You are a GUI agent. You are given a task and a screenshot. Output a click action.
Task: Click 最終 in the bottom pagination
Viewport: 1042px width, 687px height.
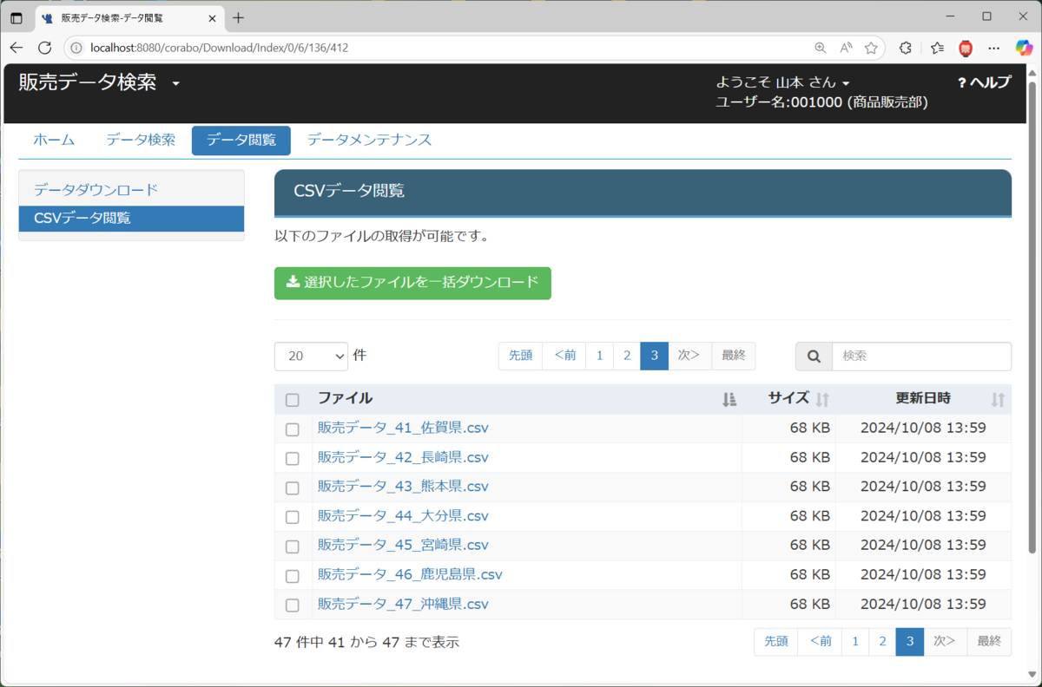(x=989, y=642)
